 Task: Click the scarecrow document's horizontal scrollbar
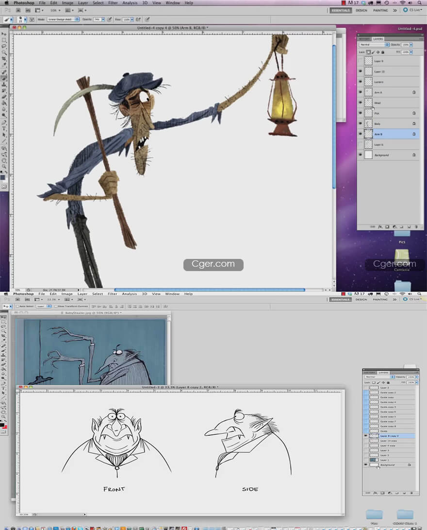[x=210, y=290]
